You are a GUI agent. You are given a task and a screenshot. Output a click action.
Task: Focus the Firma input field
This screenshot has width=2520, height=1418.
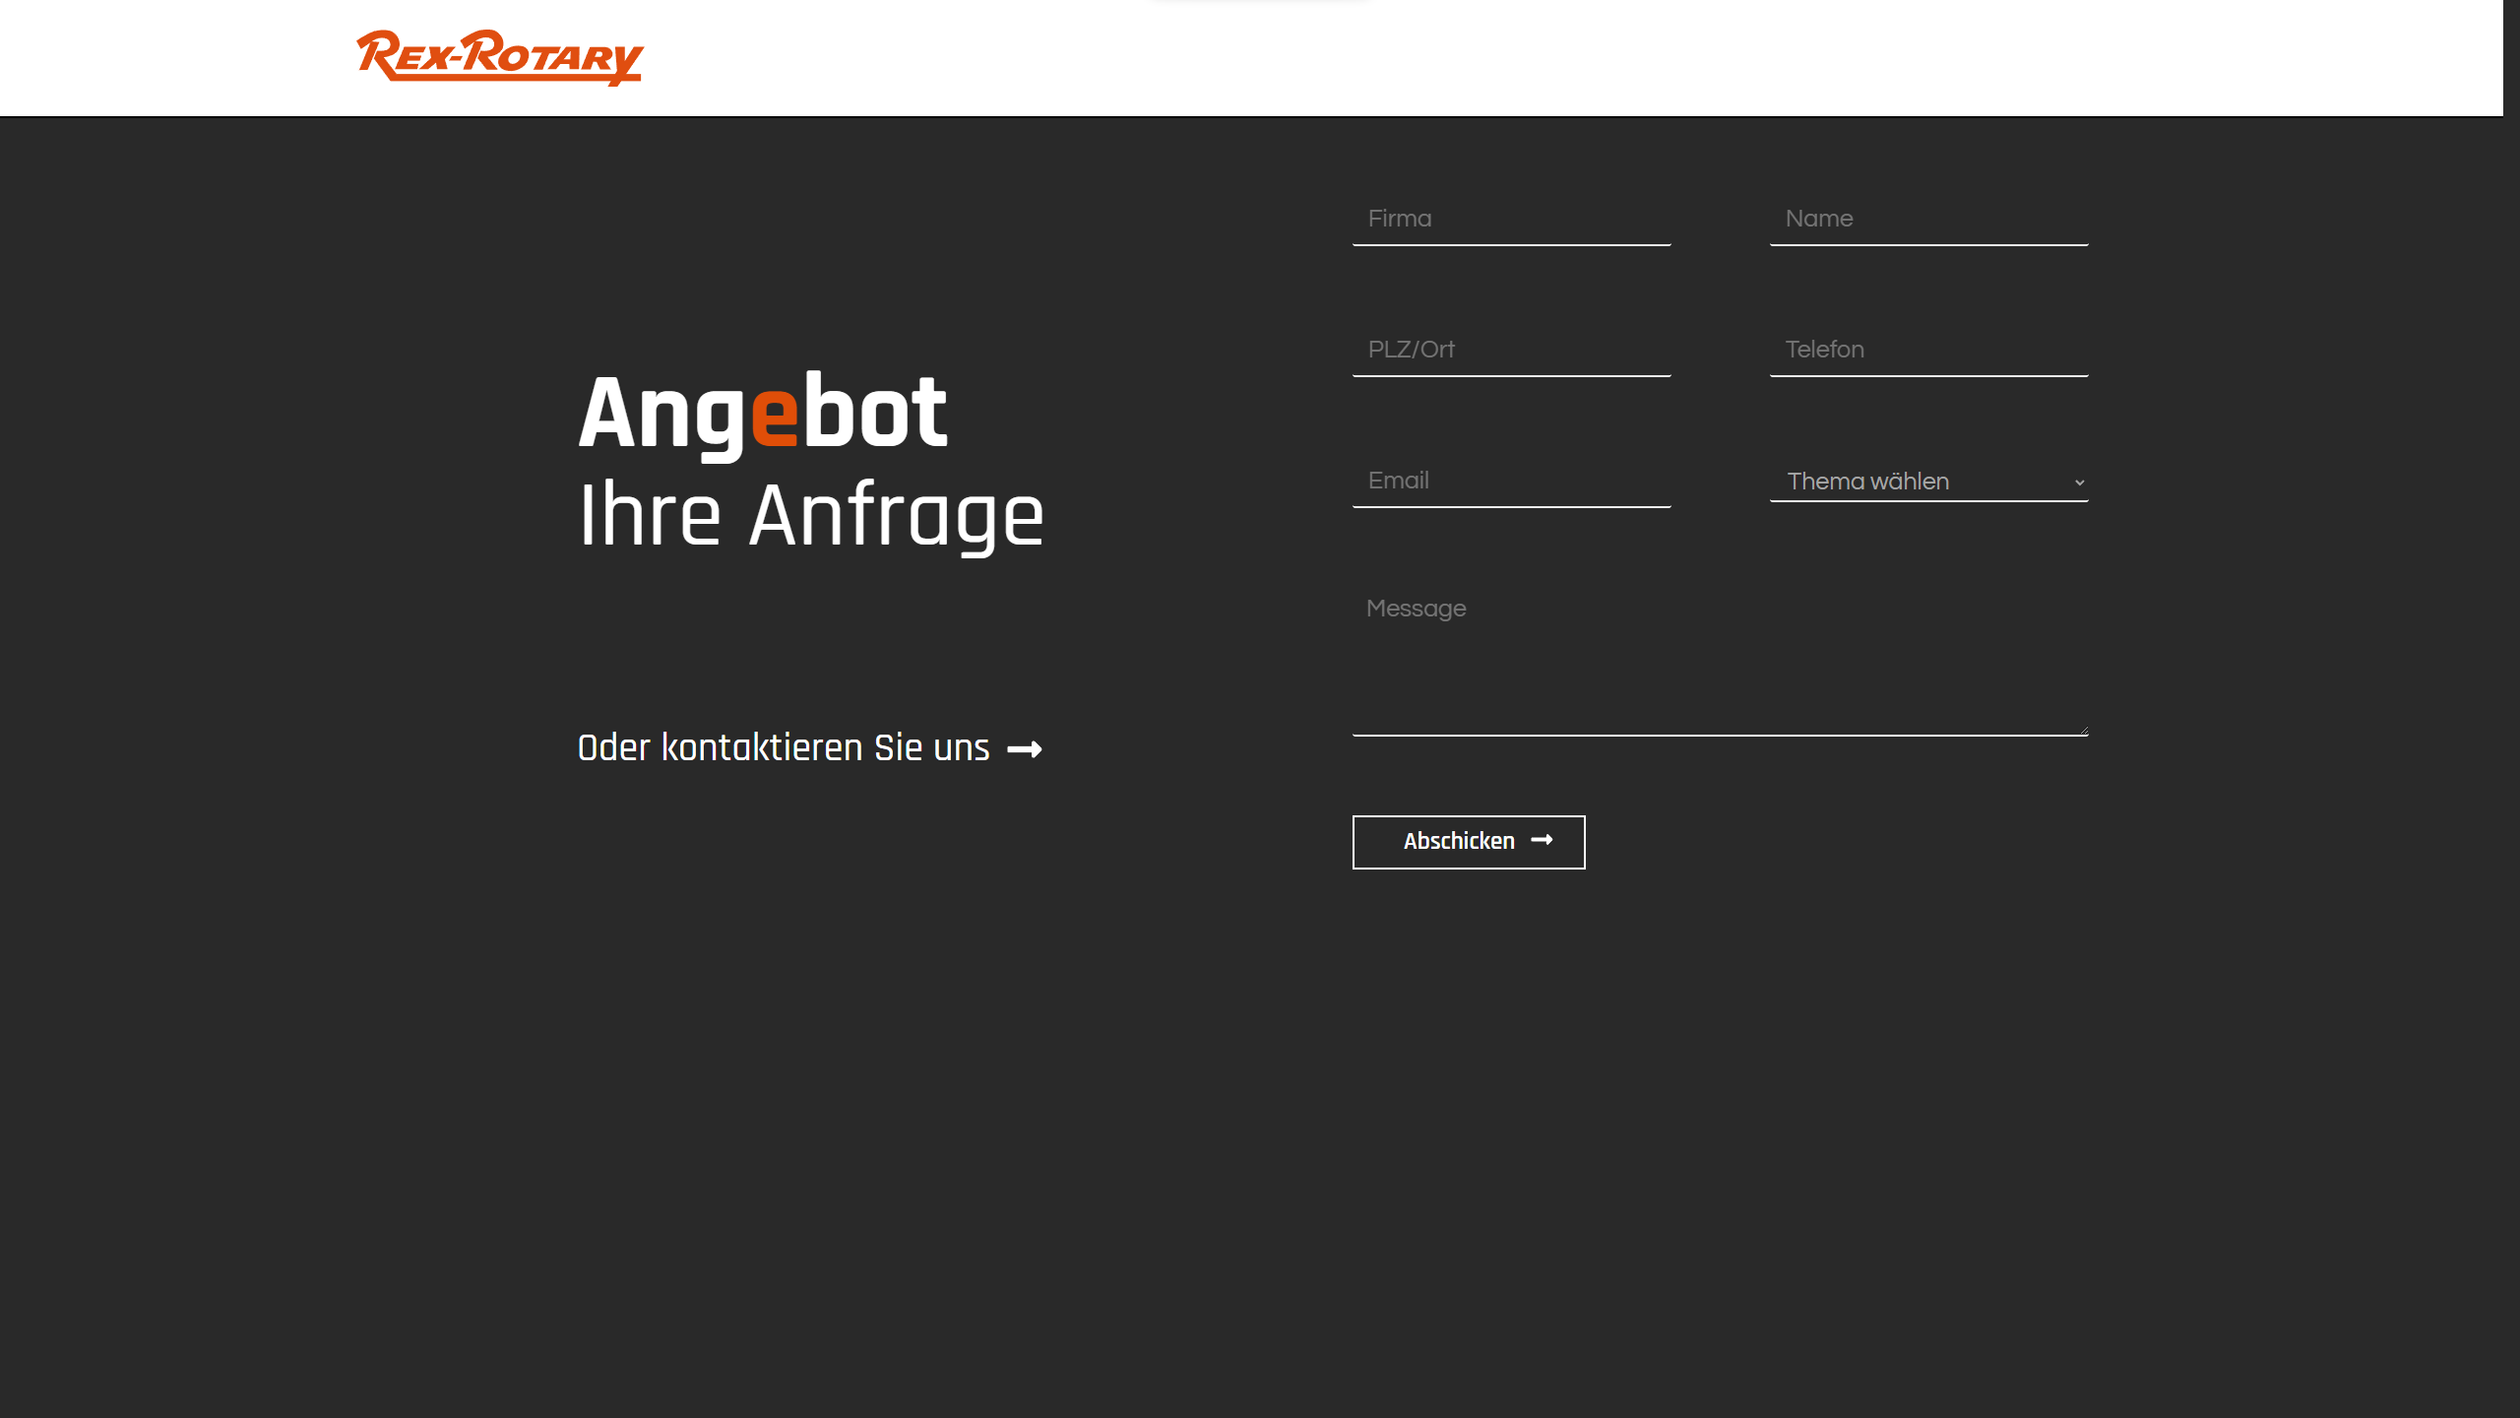[1511, 219]
